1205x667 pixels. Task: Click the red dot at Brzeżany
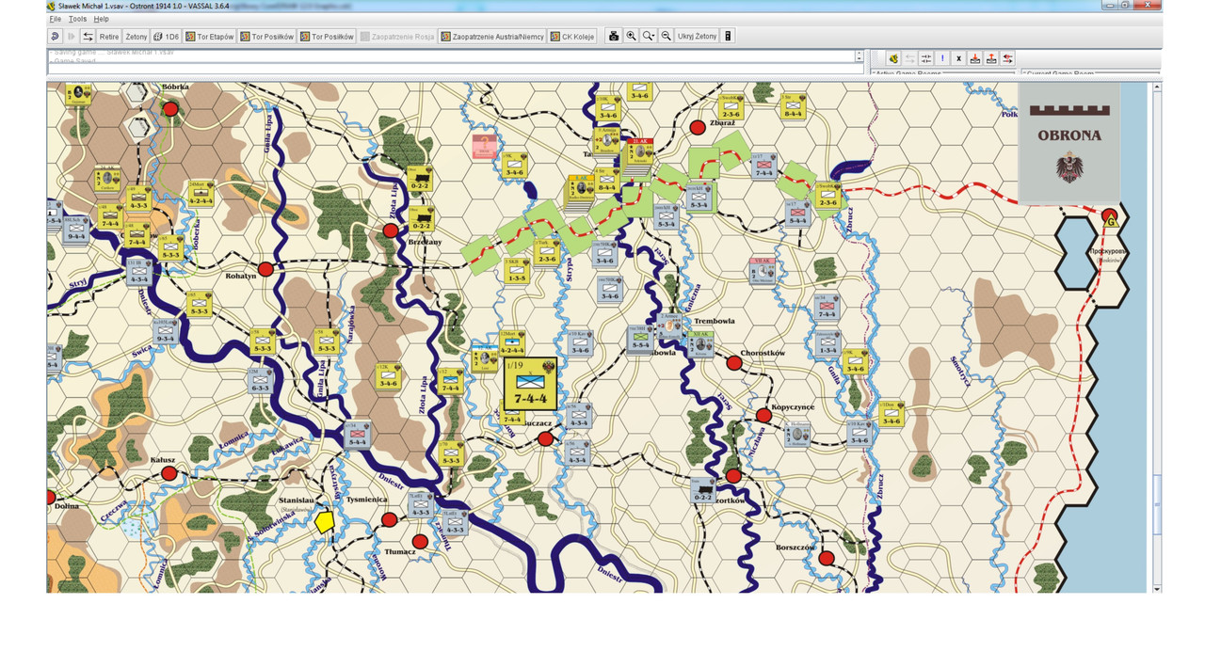click(391, 230)
